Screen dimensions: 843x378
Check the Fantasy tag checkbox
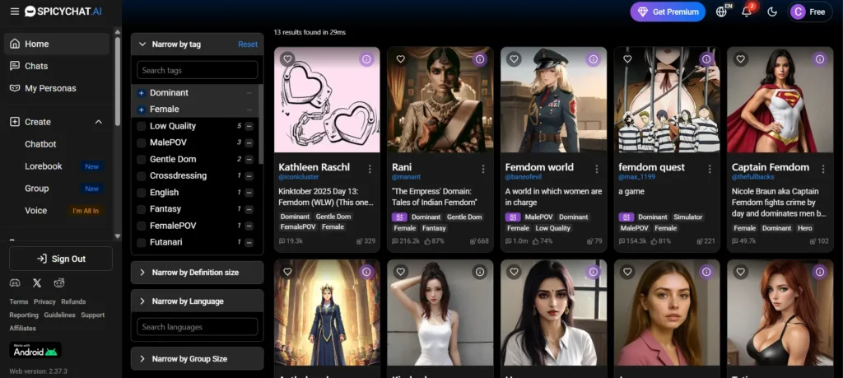coord(142,209)
